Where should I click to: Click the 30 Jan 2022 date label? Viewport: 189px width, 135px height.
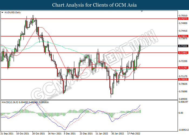tap(117, 133)
